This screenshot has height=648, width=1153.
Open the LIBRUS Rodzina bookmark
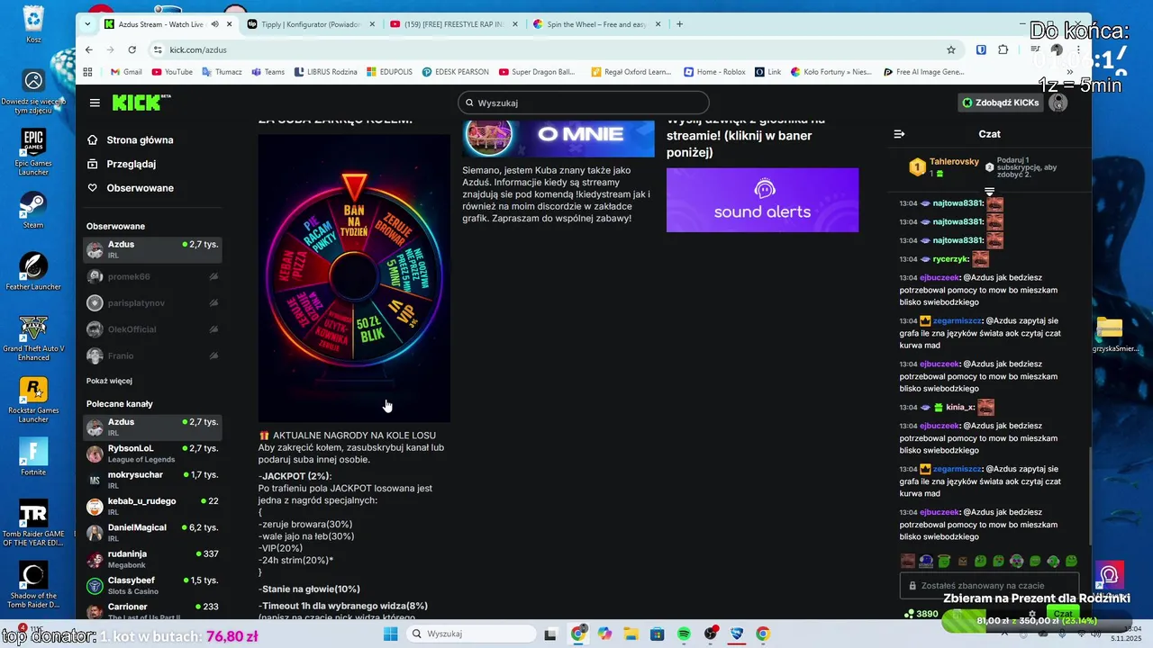tap(325, 72)
